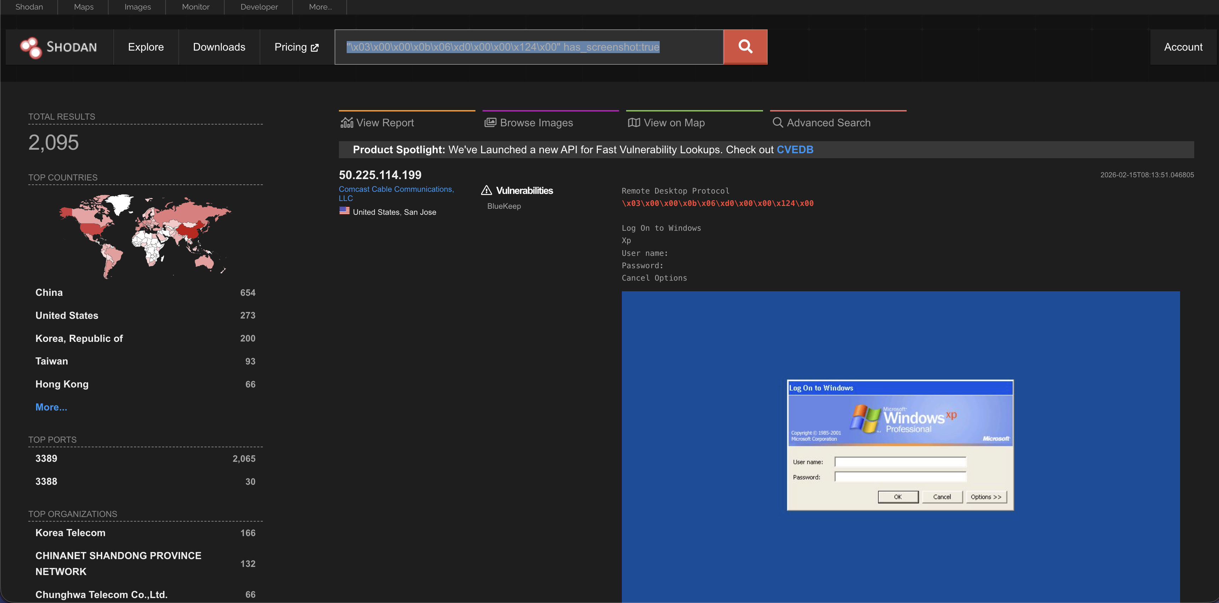1219x603 pixels.
Task: Open the CVEDB link
Action: [x=795, y=150]
